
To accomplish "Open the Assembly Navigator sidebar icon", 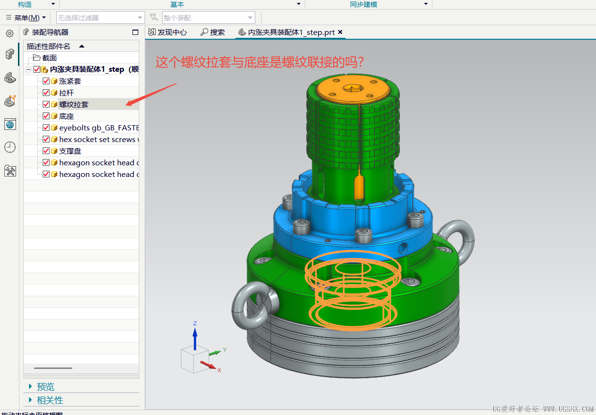I will click(x=10, y=54).
